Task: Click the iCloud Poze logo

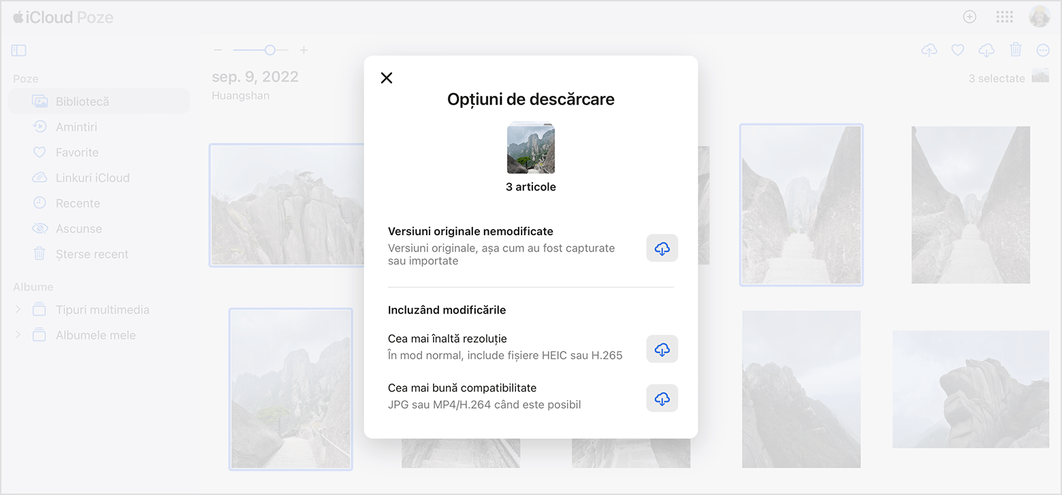Action: click(63, 18)
